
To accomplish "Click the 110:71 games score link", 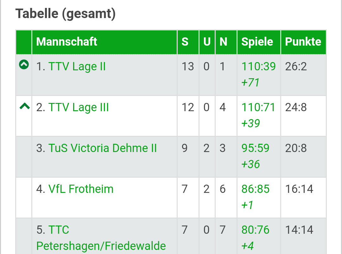I will (x=258, y=108).
